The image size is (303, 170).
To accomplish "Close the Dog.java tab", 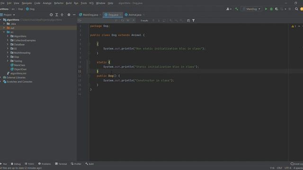I will click(121, 15).
